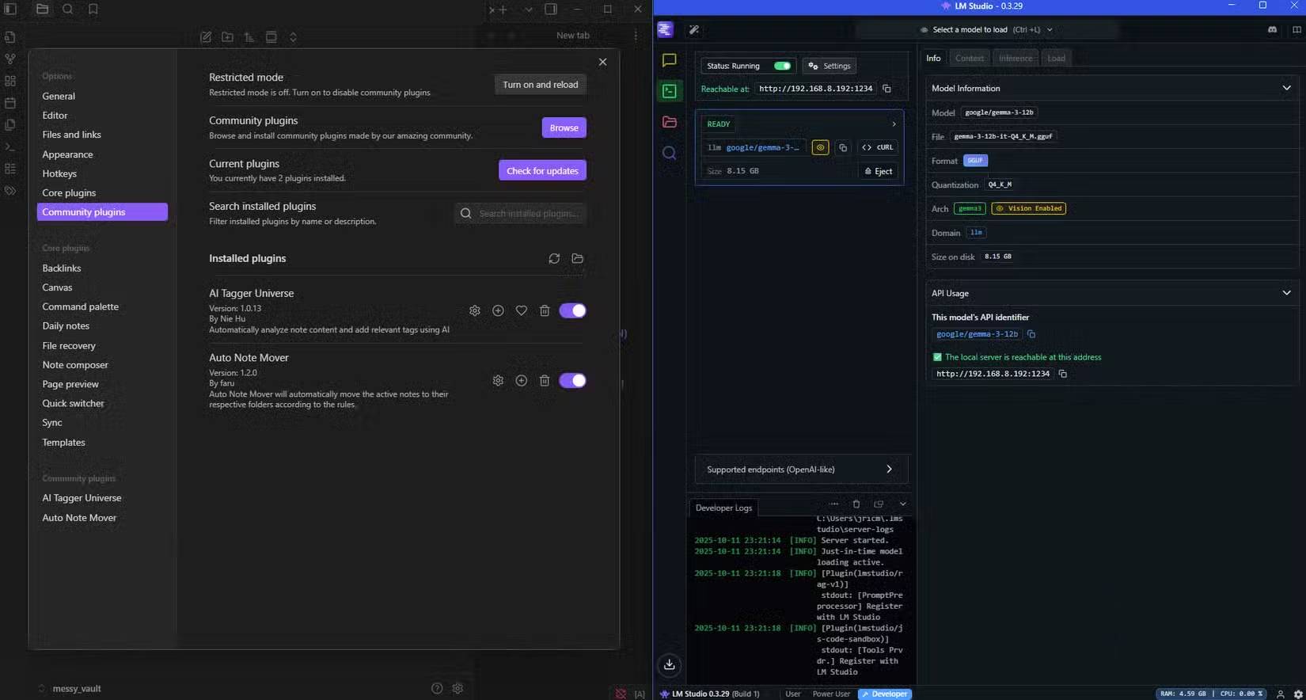This screenshot has height=700, width=1306.
Task: Disable the AI Tagger Universe plugin toggle
Action: (x=572, y=310)
